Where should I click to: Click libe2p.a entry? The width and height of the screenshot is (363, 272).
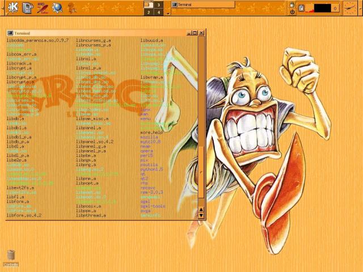[x=16, y=160]
